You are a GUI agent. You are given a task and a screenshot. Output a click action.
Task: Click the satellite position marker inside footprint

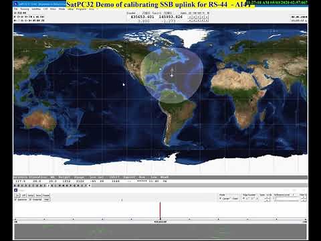[x=172, y=75]
